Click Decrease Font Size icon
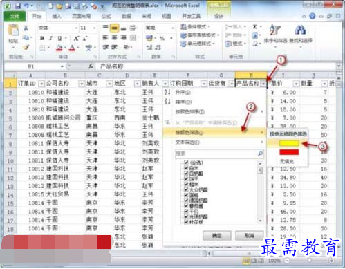 point(84,39)
